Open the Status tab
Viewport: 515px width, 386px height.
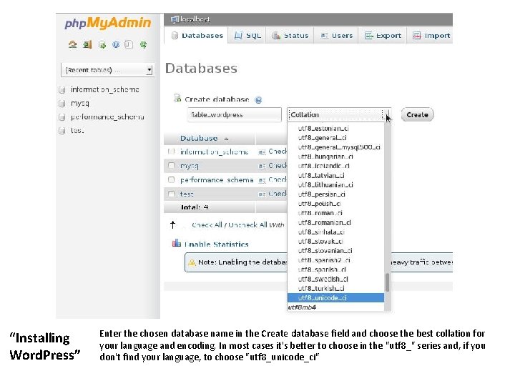click(290, 36)
